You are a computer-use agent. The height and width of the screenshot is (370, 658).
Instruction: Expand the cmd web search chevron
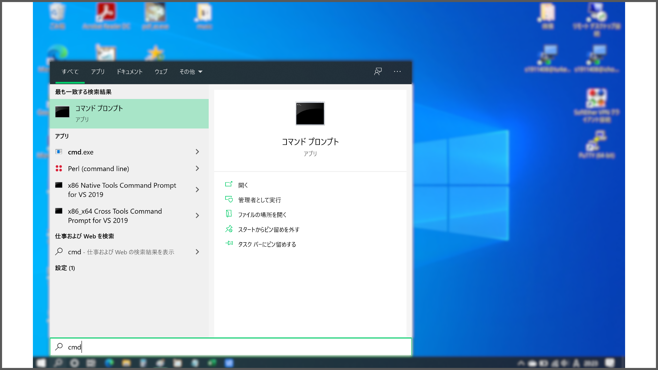coord(197,252)
